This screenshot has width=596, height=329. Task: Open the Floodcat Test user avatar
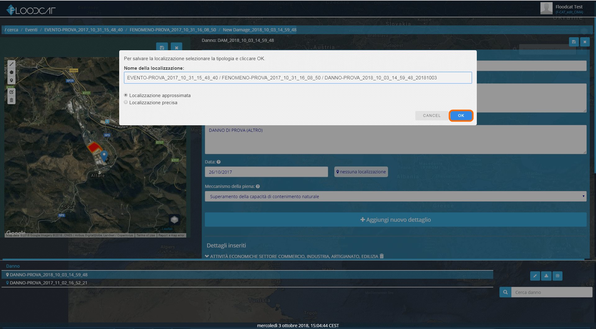coord(546,8)
